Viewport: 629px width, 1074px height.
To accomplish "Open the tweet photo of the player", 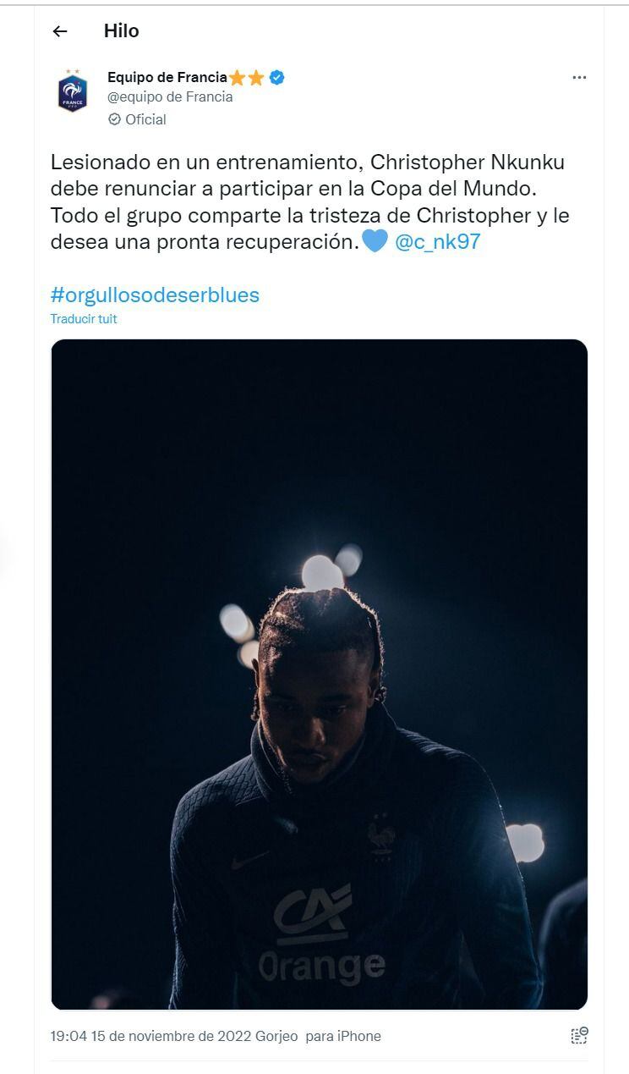I will (x=319, y=674).
